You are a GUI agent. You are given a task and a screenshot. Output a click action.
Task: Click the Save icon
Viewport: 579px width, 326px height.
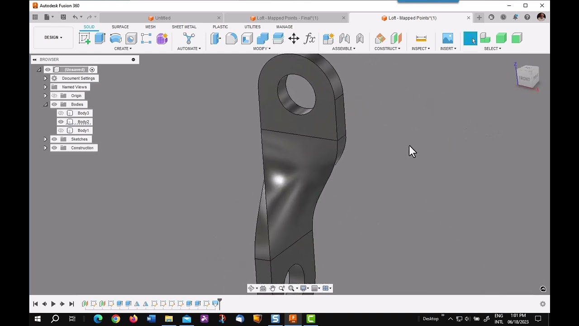click(63, 17)
